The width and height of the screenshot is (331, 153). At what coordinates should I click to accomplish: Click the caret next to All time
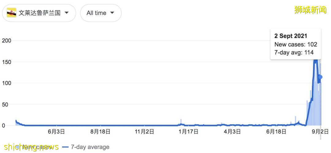point(112,13)
